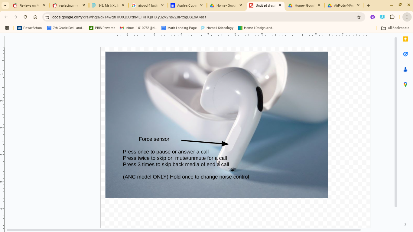Open Google Keep in the side panel
This screenshot has height=232, width=413.
(405, 39)
